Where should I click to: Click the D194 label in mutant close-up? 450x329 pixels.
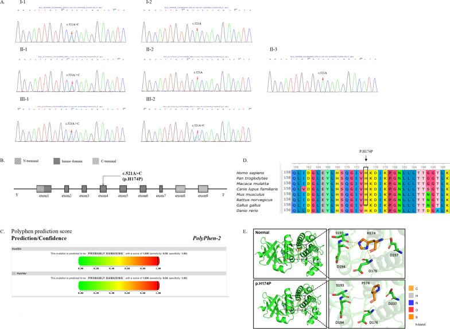point(341,323)
